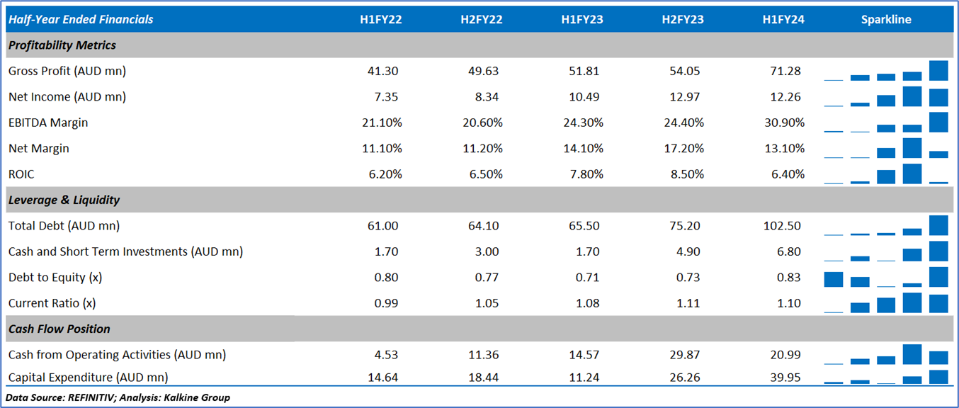Select the H2FY23 column header
This screenshot has height=408, width=959.
click(x=683, y=20)
